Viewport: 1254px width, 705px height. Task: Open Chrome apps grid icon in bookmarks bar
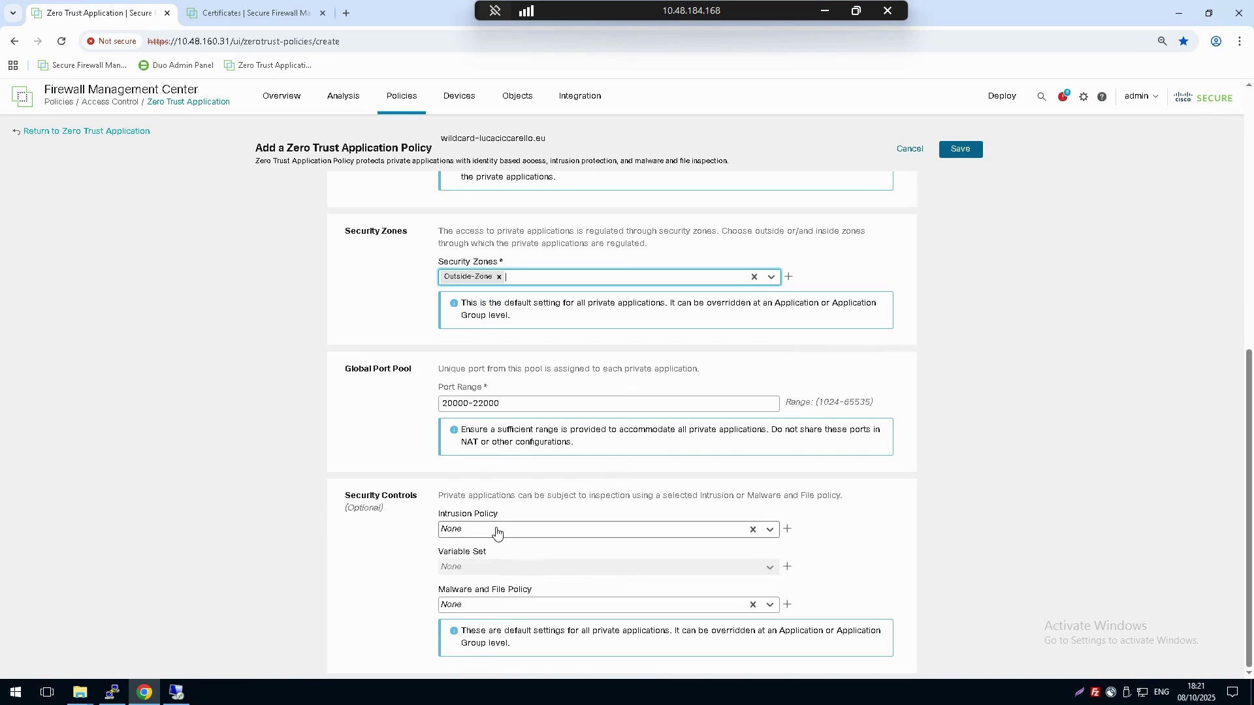tap(12, 65)
